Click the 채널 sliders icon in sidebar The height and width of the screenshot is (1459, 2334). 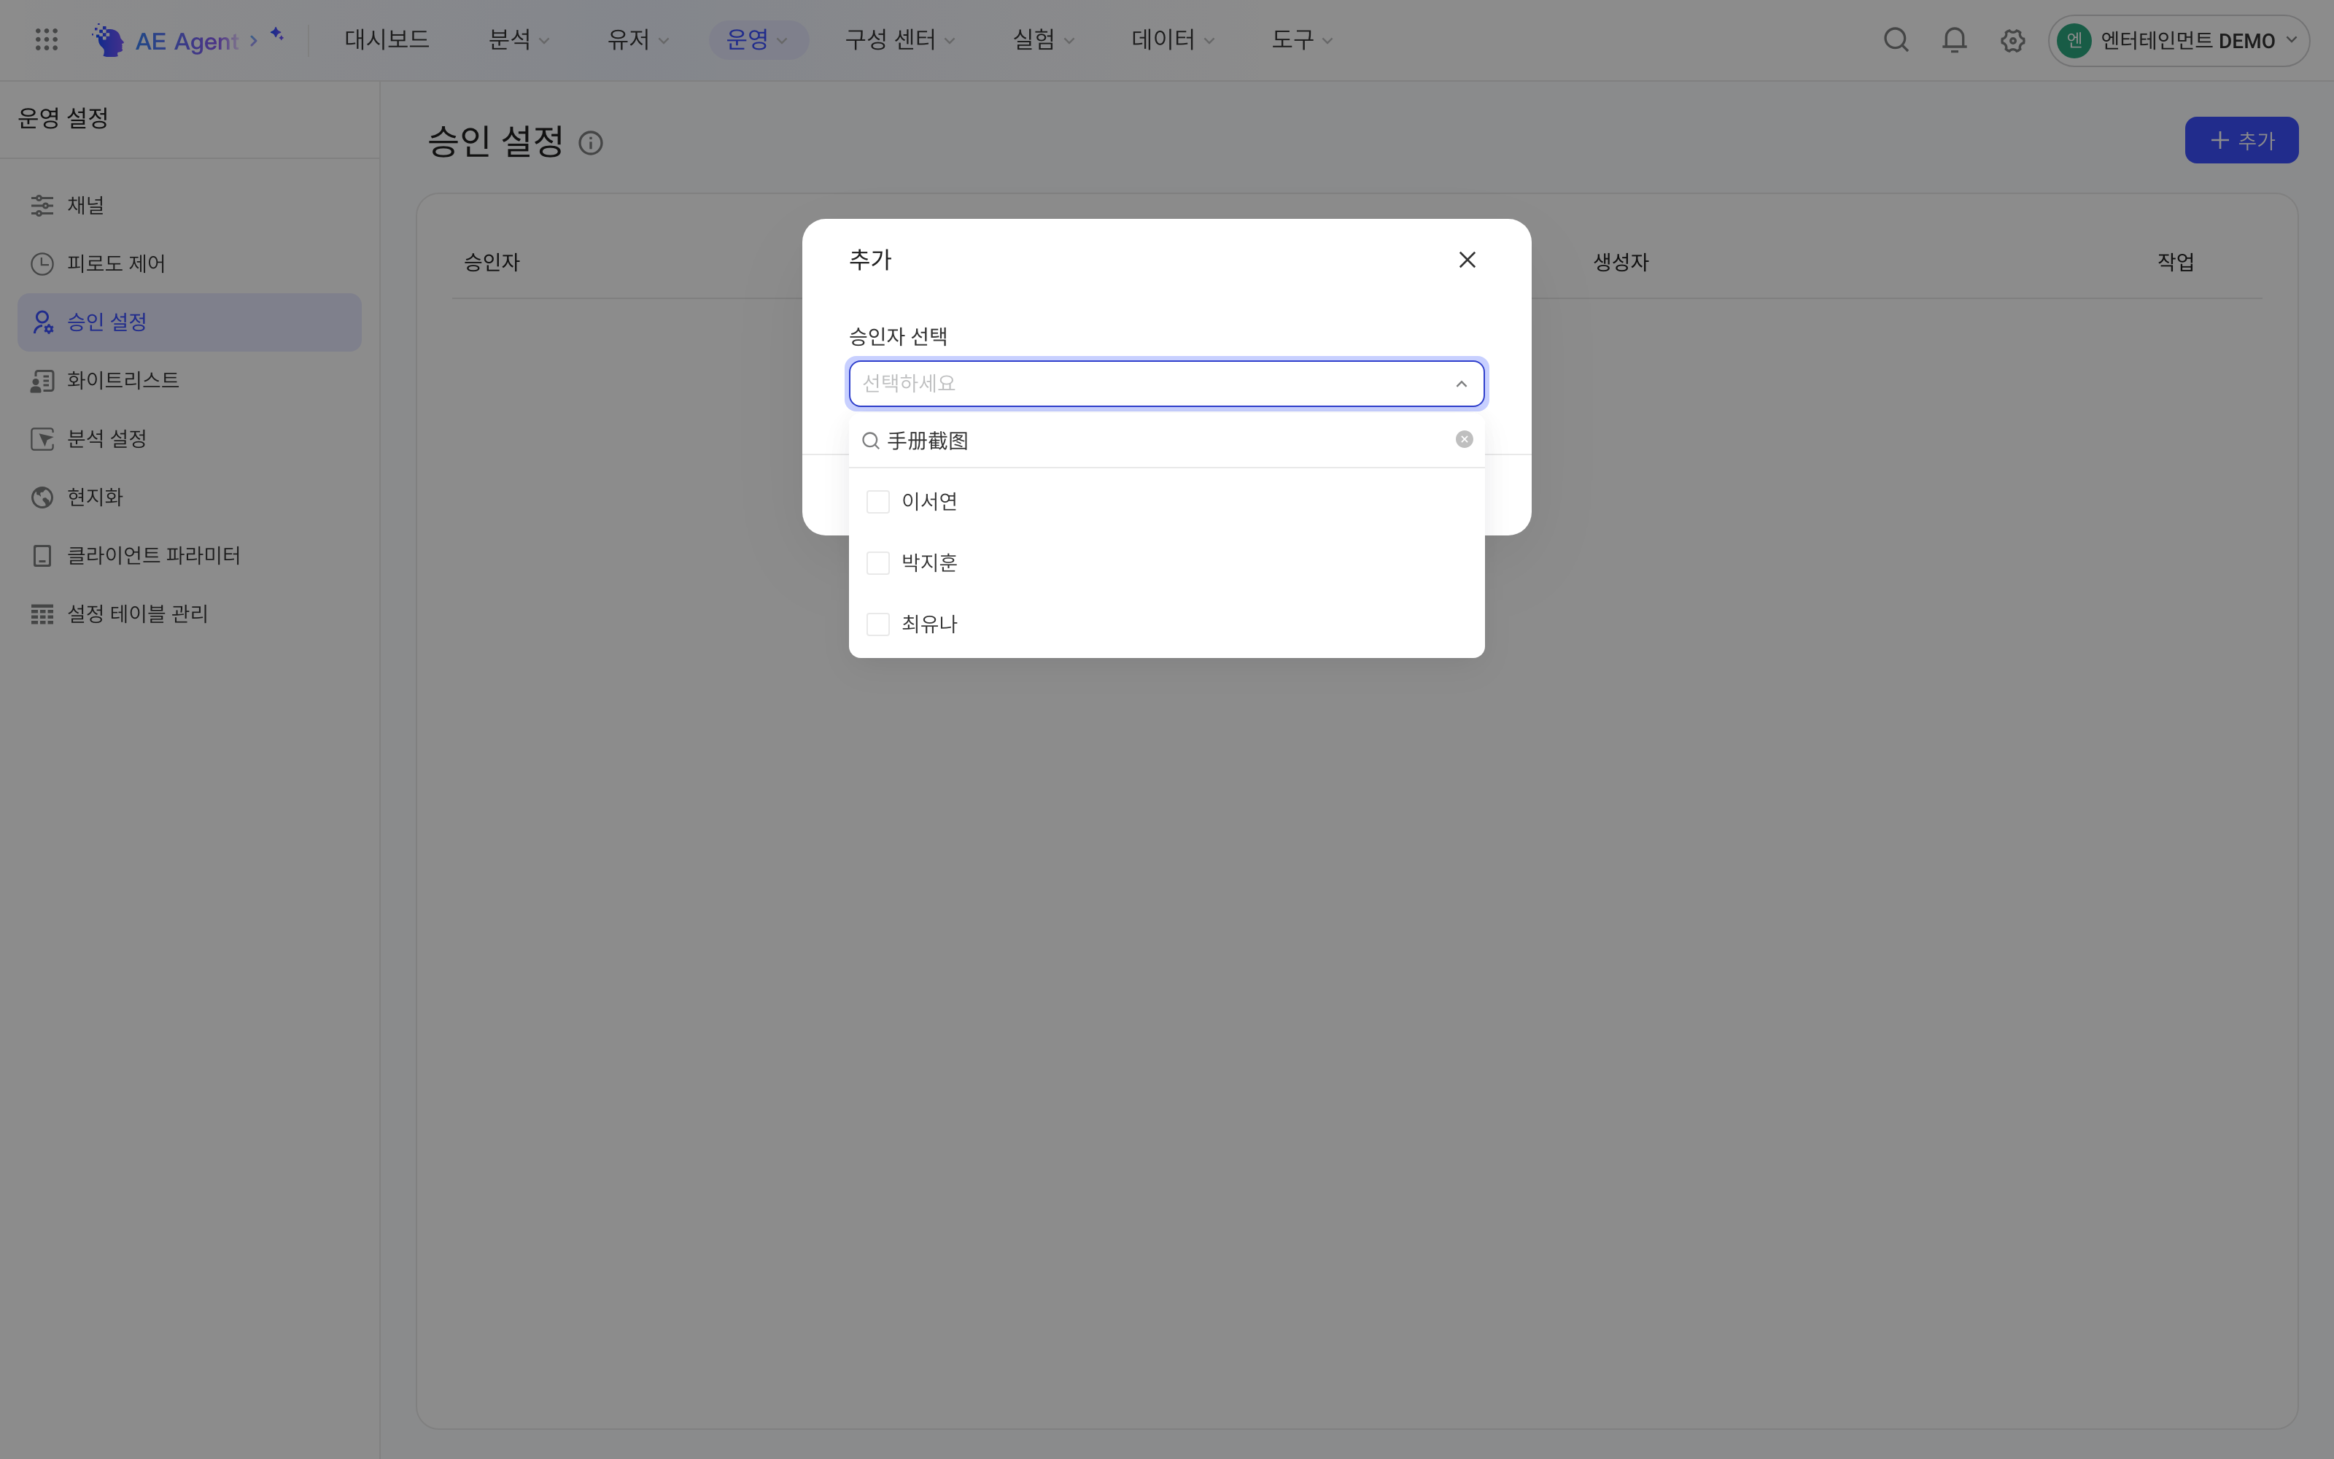pyautogui.click(x=42, y=206)
